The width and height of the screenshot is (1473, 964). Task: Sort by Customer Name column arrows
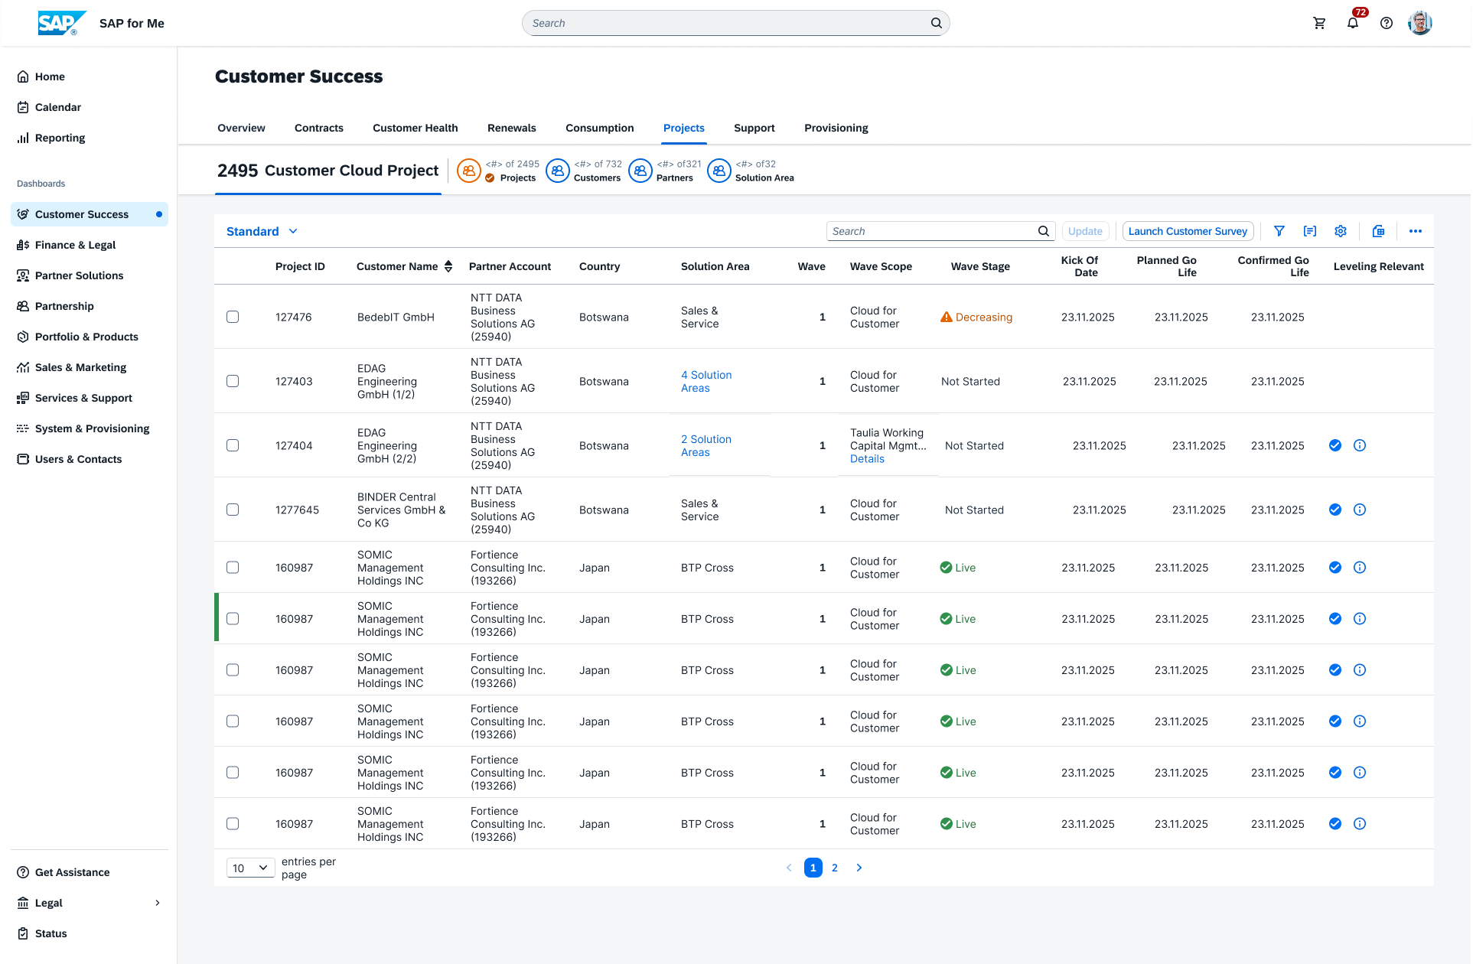click(x=448, y=266)
